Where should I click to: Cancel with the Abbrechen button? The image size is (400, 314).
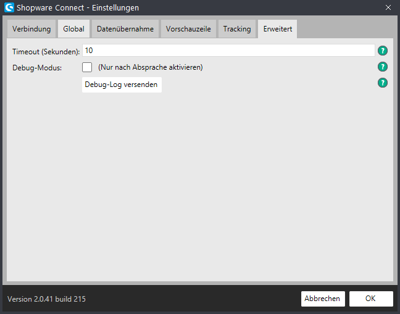coord(323,299)
